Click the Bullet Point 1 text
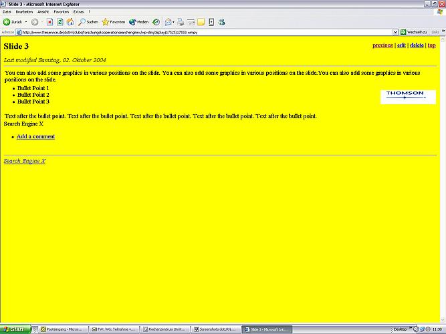 pyautogui.click(x=33, y=88)
